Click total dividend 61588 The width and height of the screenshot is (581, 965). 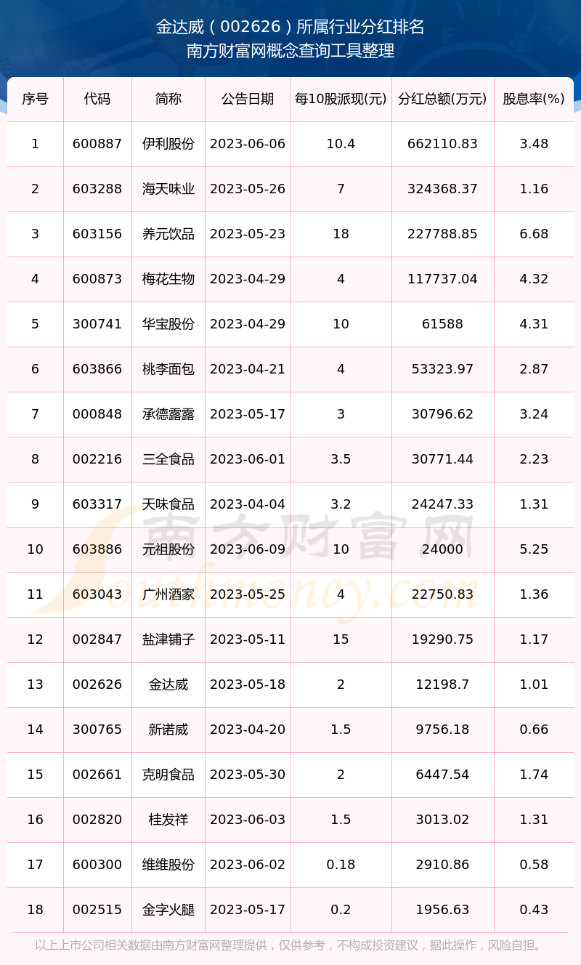(x=443, y=324)
